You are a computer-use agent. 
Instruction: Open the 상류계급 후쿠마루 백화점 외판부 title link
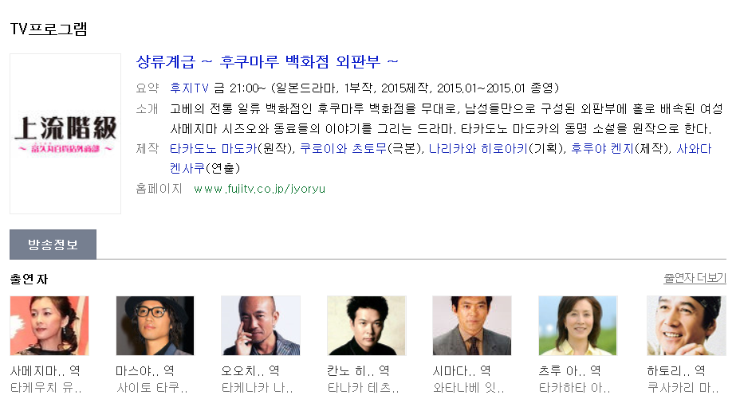point(267,62)
